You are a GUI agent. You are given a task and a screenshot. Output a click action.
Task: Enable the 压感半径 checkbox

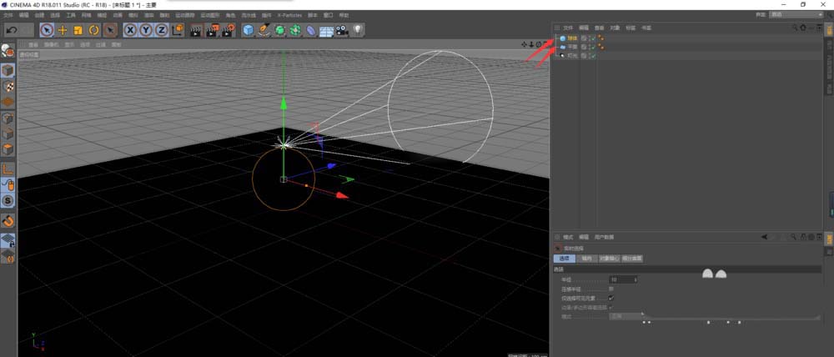pos(611,289)
